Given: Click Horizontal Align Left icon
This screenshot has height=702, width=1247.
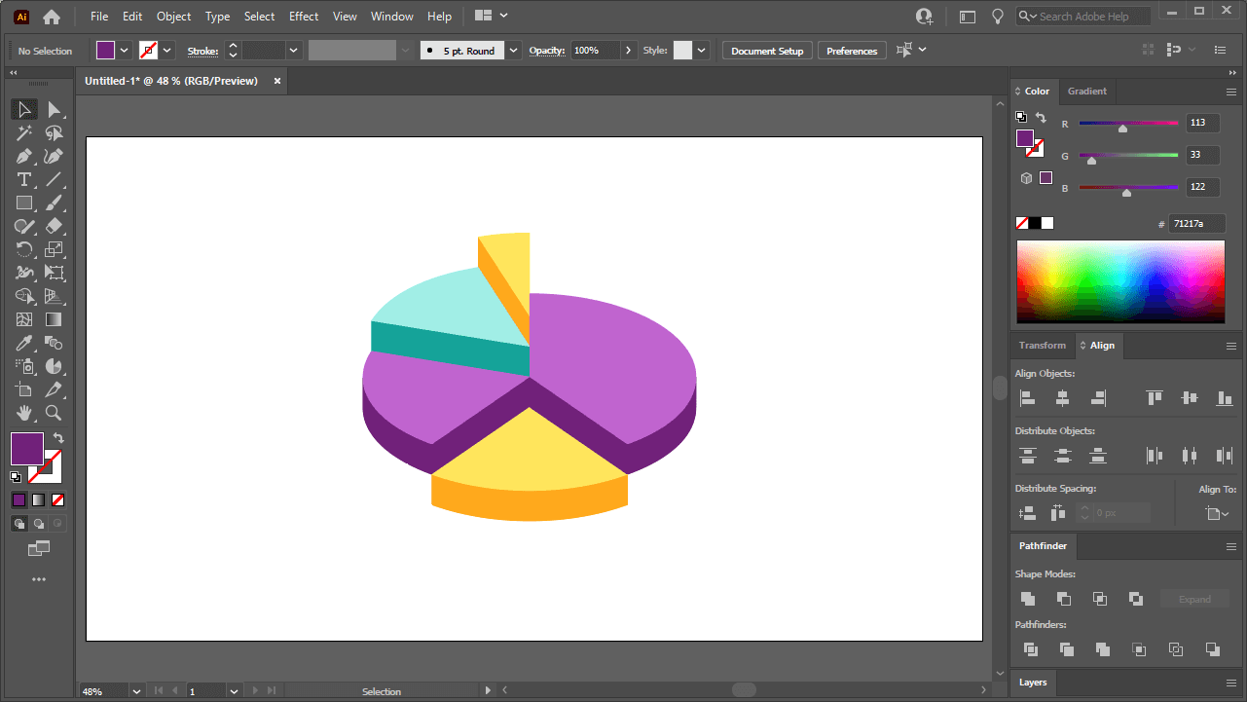Looking at the screenshot, I should pyautogui.click(x=1027, y=398).
